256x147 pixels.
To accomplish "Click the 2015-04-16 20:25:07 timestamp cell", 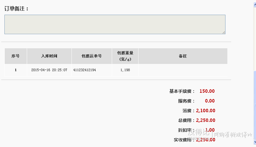I will tap(49, 70).
